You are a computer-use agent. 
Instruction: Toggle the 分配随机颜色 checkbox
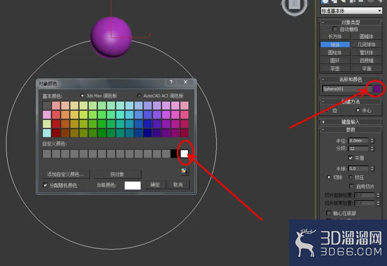pos(45,185)
